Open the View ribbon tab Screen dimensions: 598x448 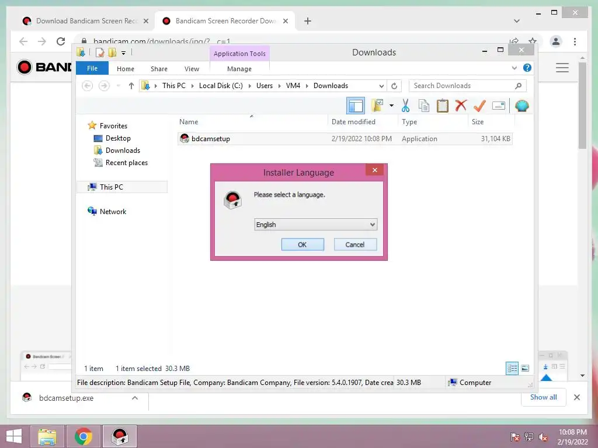(192, 69)
